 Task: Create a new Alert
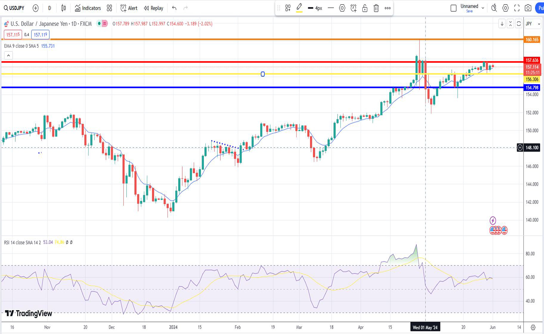click(129, 8)
